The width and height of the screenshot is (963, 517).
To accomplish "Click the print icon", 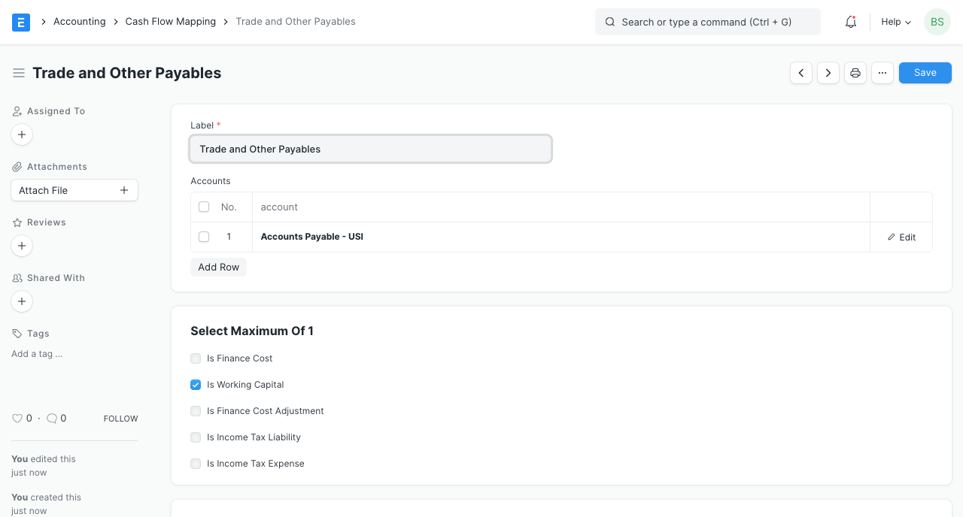I will click(x=855, y=73).
